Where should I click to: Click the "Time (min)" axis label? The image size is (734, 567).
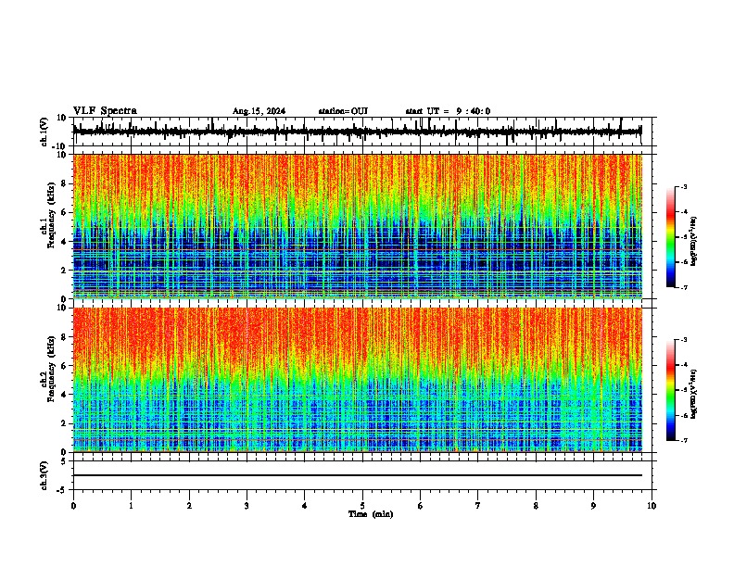[371, 514]
